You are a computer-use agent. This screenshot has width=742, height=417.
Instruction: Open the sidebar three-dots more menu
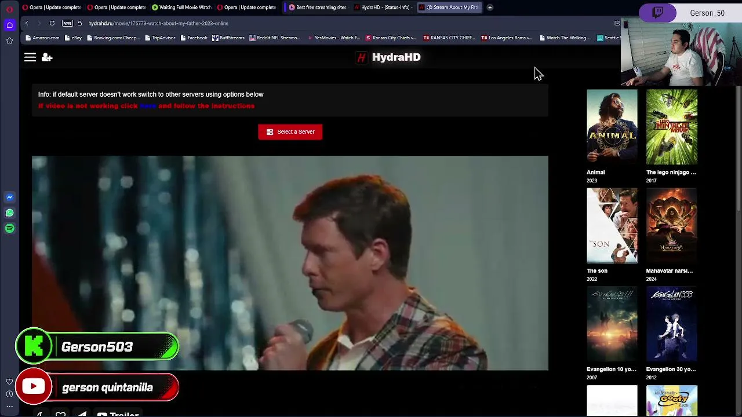point(9,407)
